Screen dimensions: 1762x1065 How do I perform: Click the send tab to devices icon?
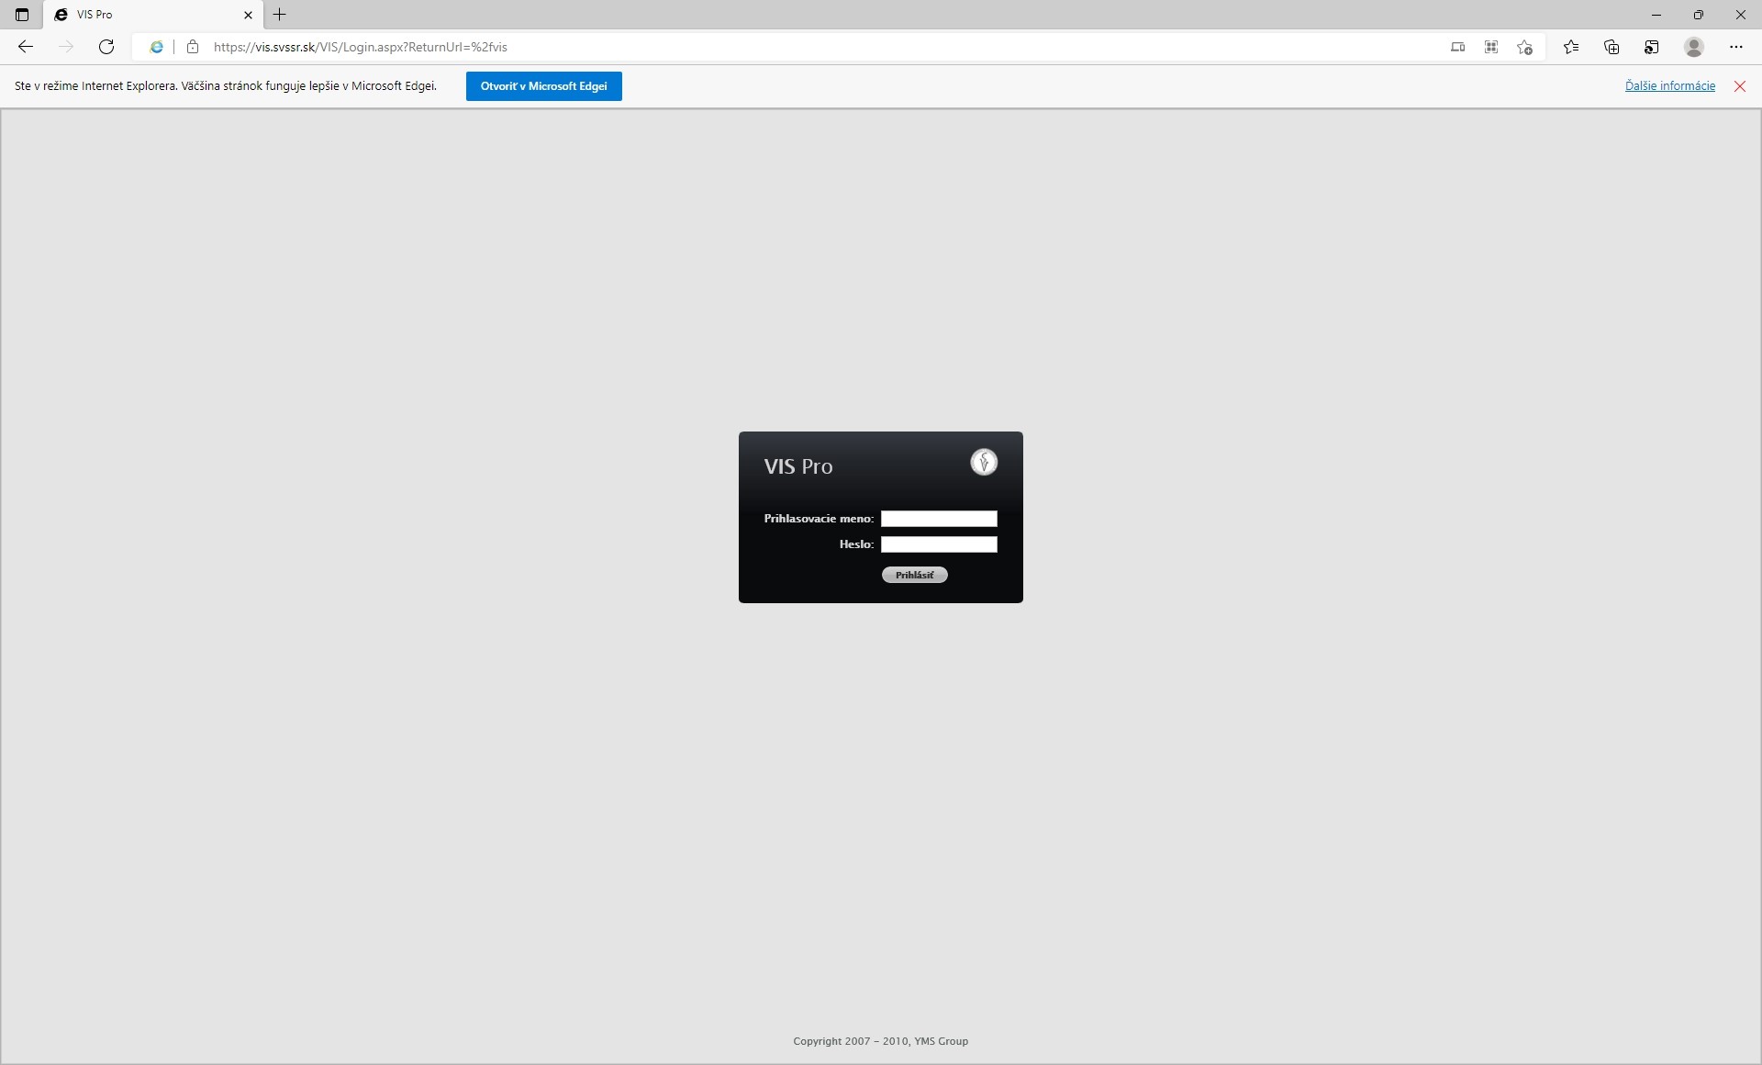tap(1457, 47)
